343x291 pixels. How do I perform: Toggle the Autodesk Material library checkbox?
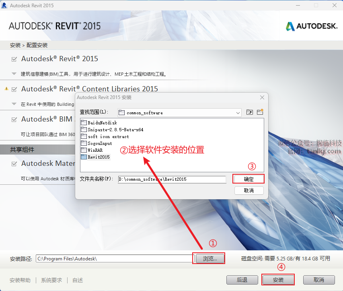[x=14, y=164]
